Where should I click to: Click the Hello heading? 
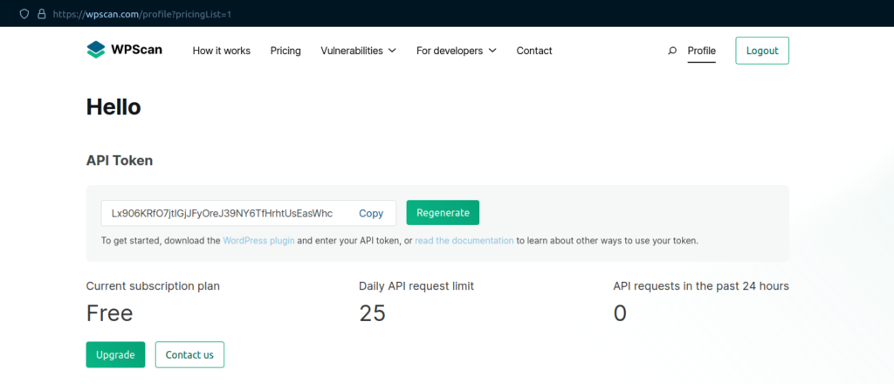click(x=113, y=107)
